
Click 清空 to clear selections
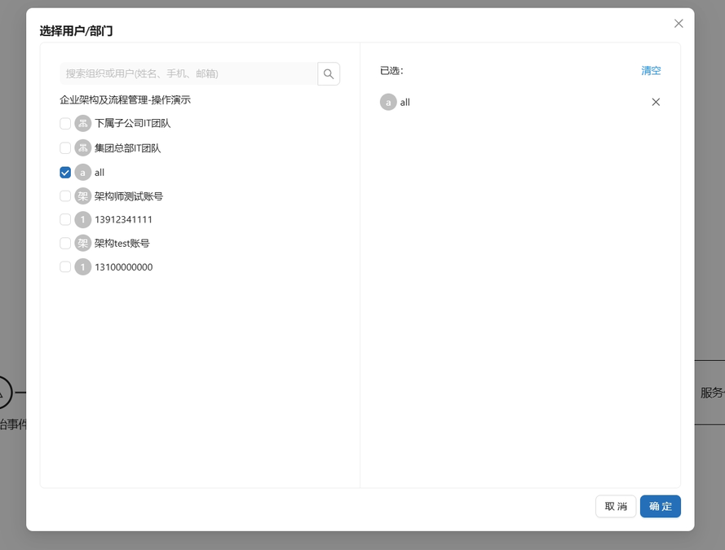[651, 71]
